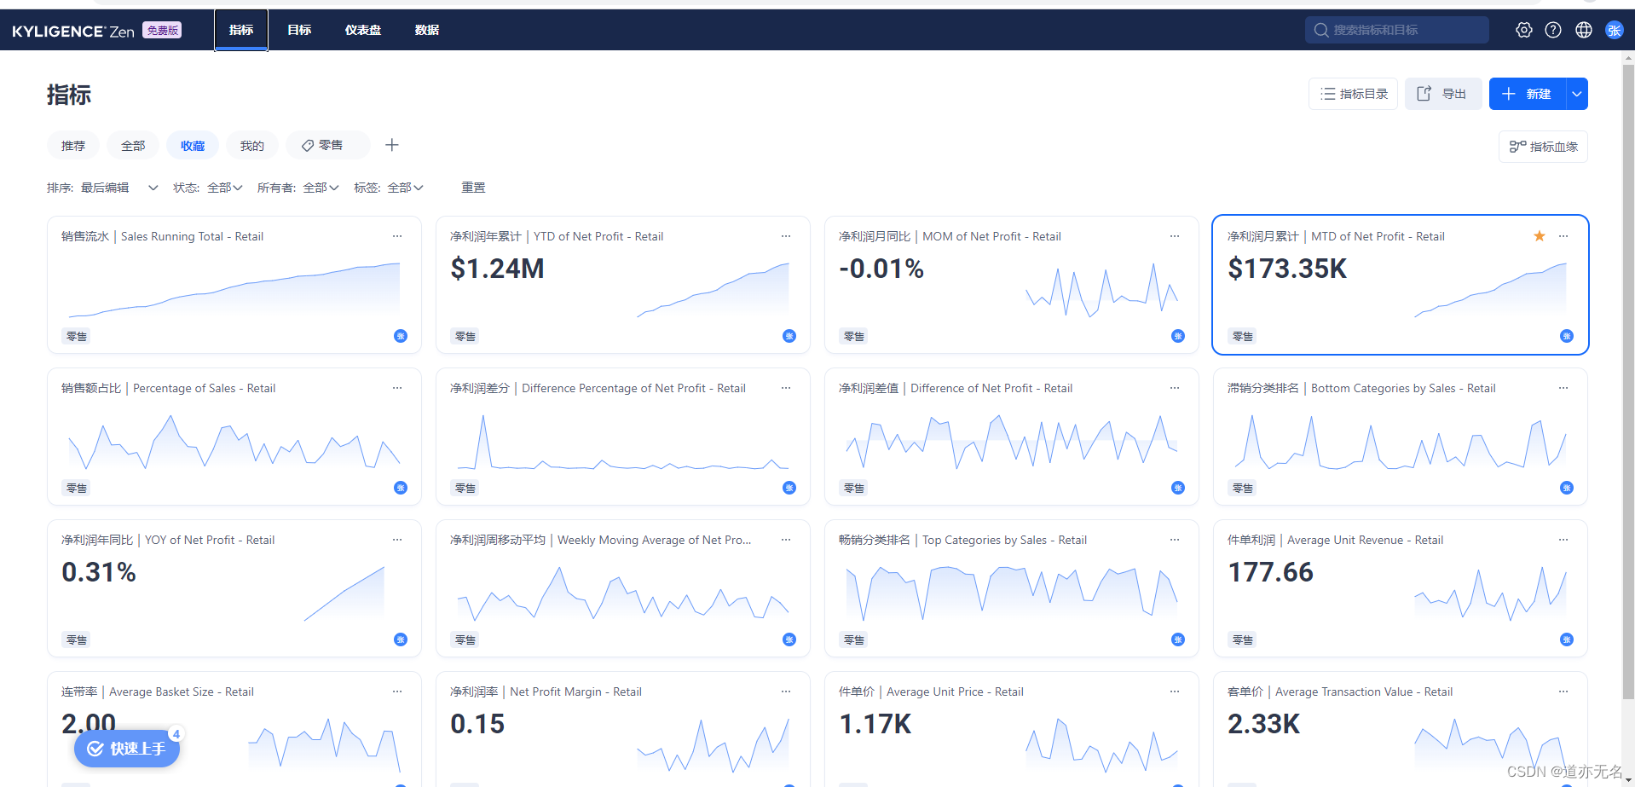Add a new view with the plus icon
This screenshot has width=1635, height=787.
pos(392,145)
